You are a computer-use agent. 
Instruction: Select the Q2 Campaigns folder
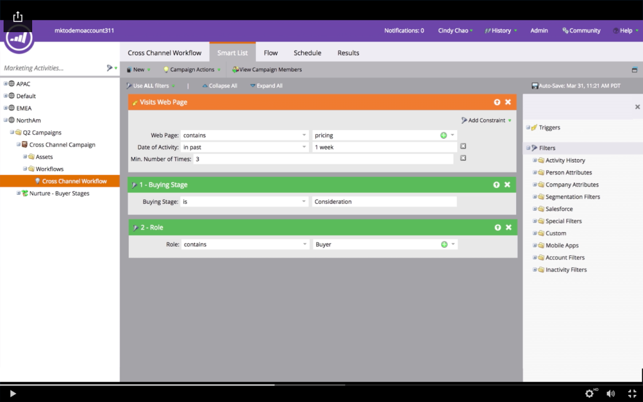pyautogui.click(x=42, y=132)
